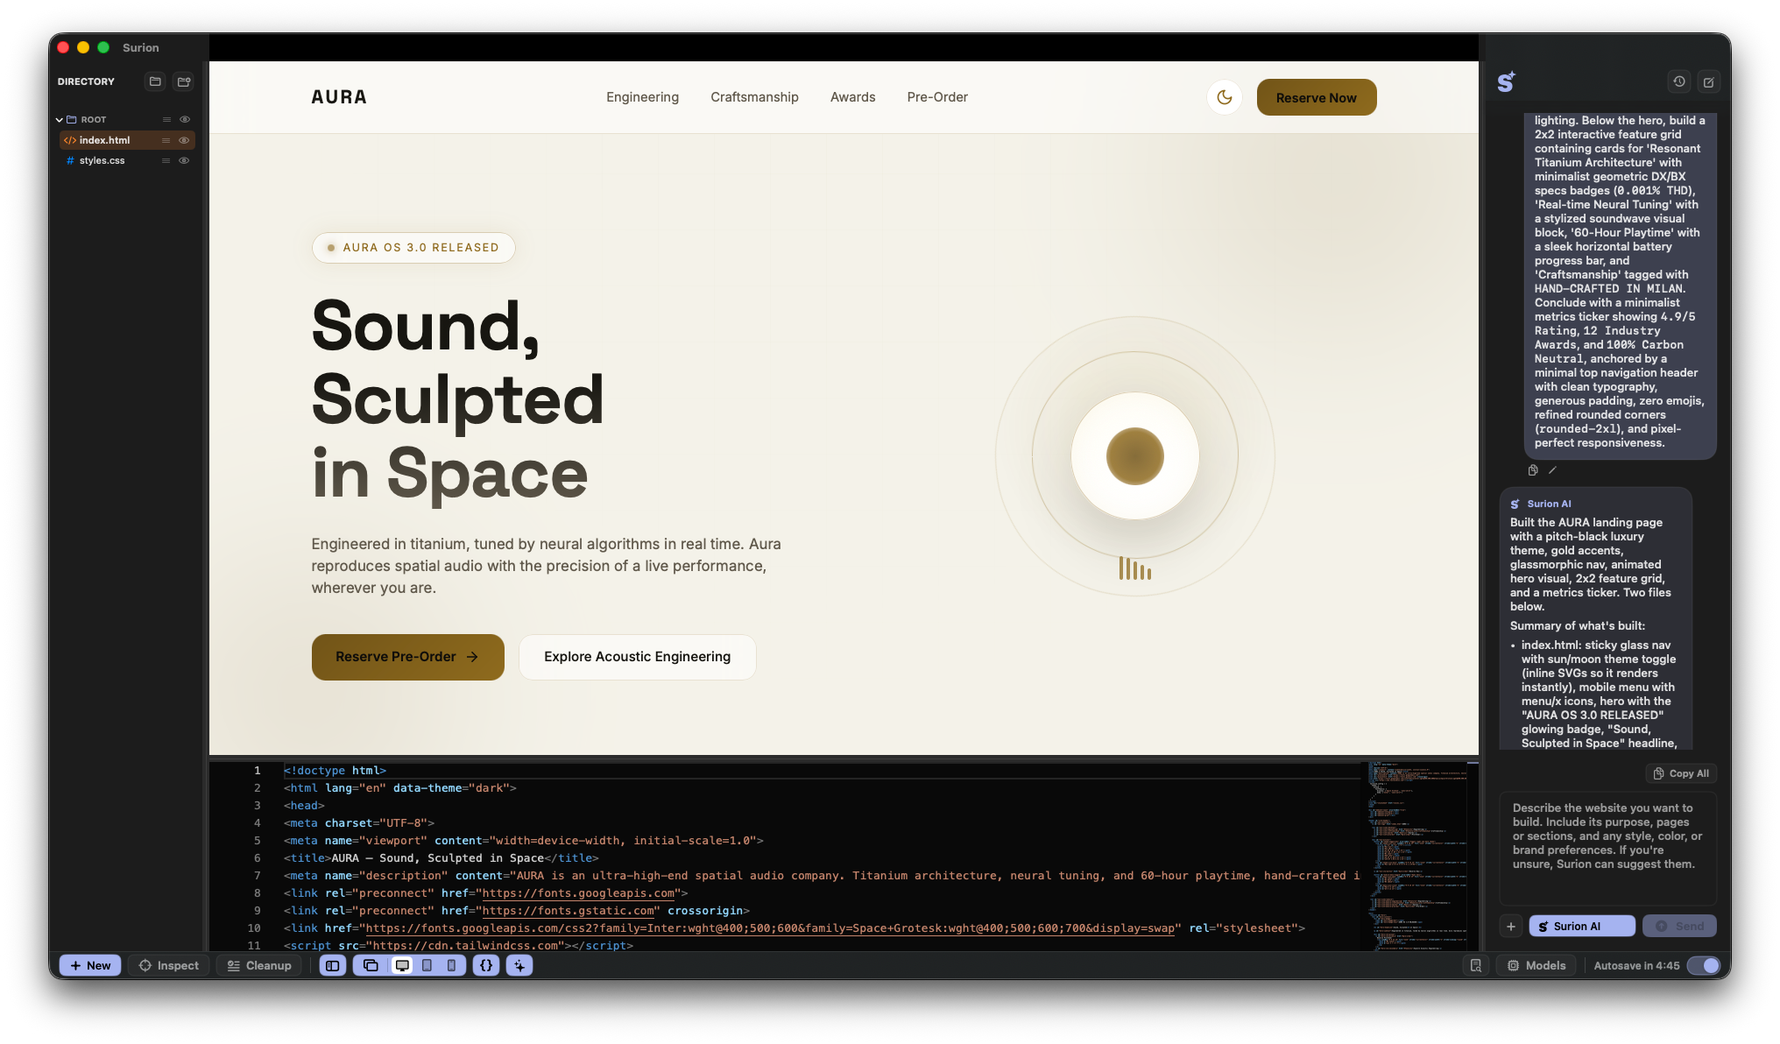Click the Reserve Now button
The width and height of the screenshot is (1780, 1044).
pos(1317,97)
